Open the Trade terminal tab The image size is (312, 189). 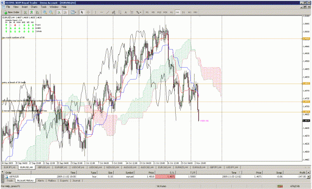[9, 181]
